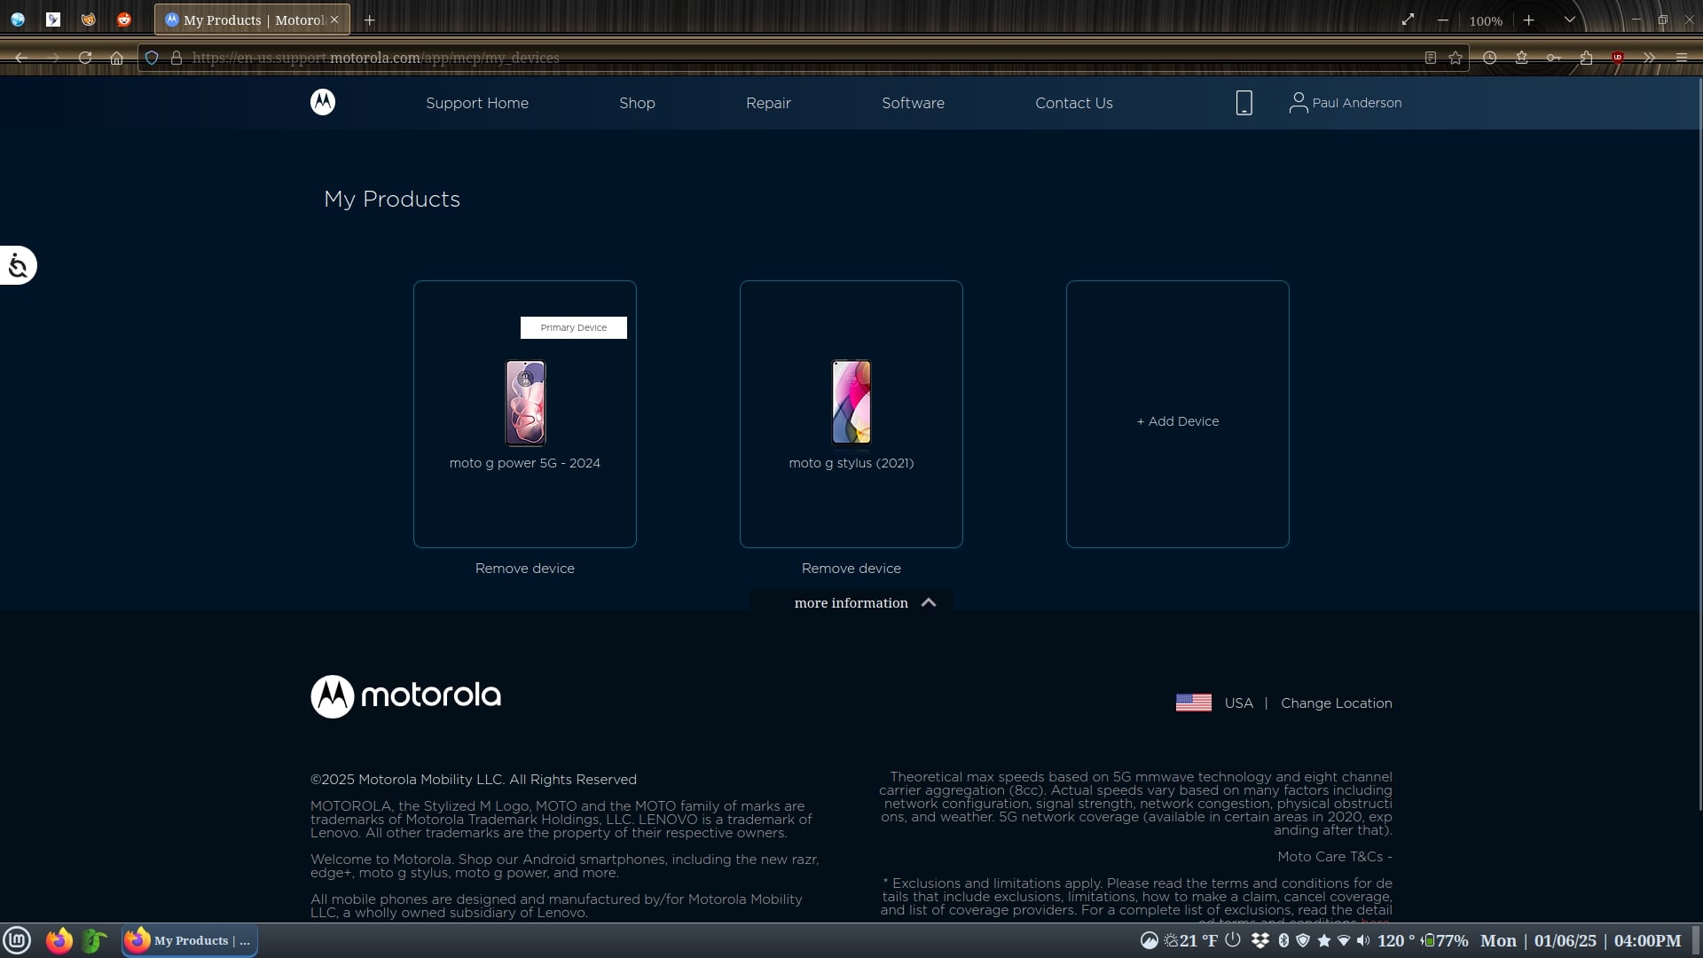
Task: Toggle reader view icon in address bar
Action: (1431, 58)
